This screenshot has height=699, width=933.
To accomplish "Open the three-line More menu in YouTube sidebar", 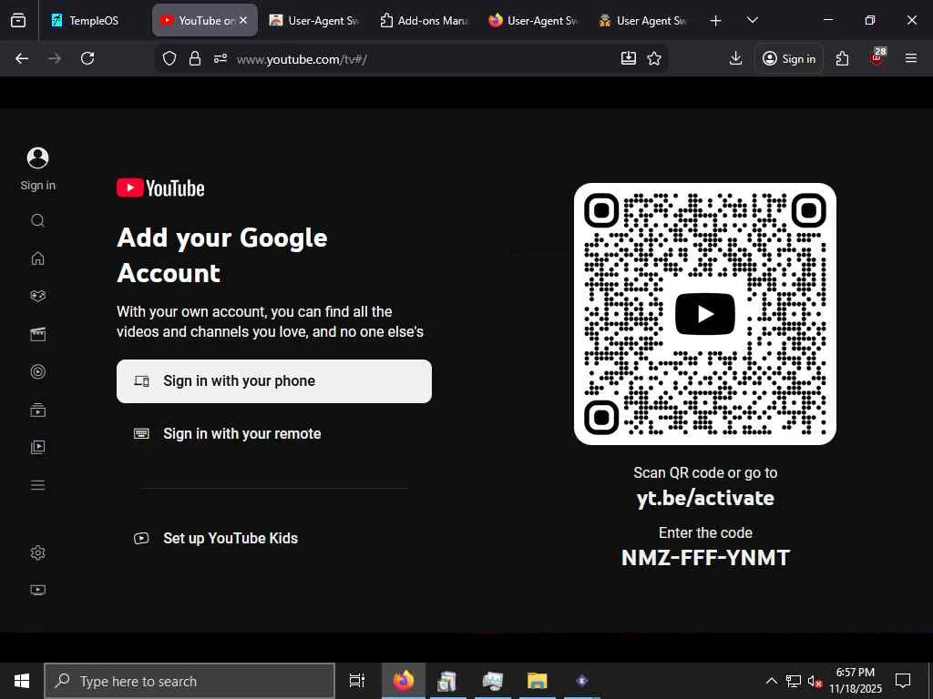I will [x=37, y=485].
